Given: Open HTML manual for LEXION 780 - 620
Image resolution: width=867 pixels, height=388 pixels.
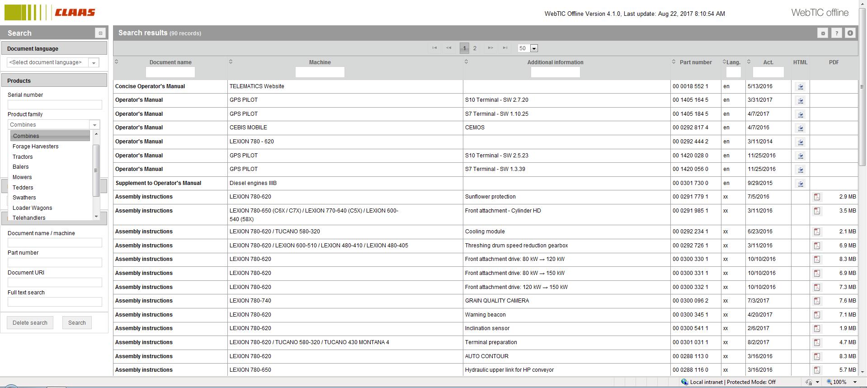Looking at the screenshot, I should coord(800,142).
